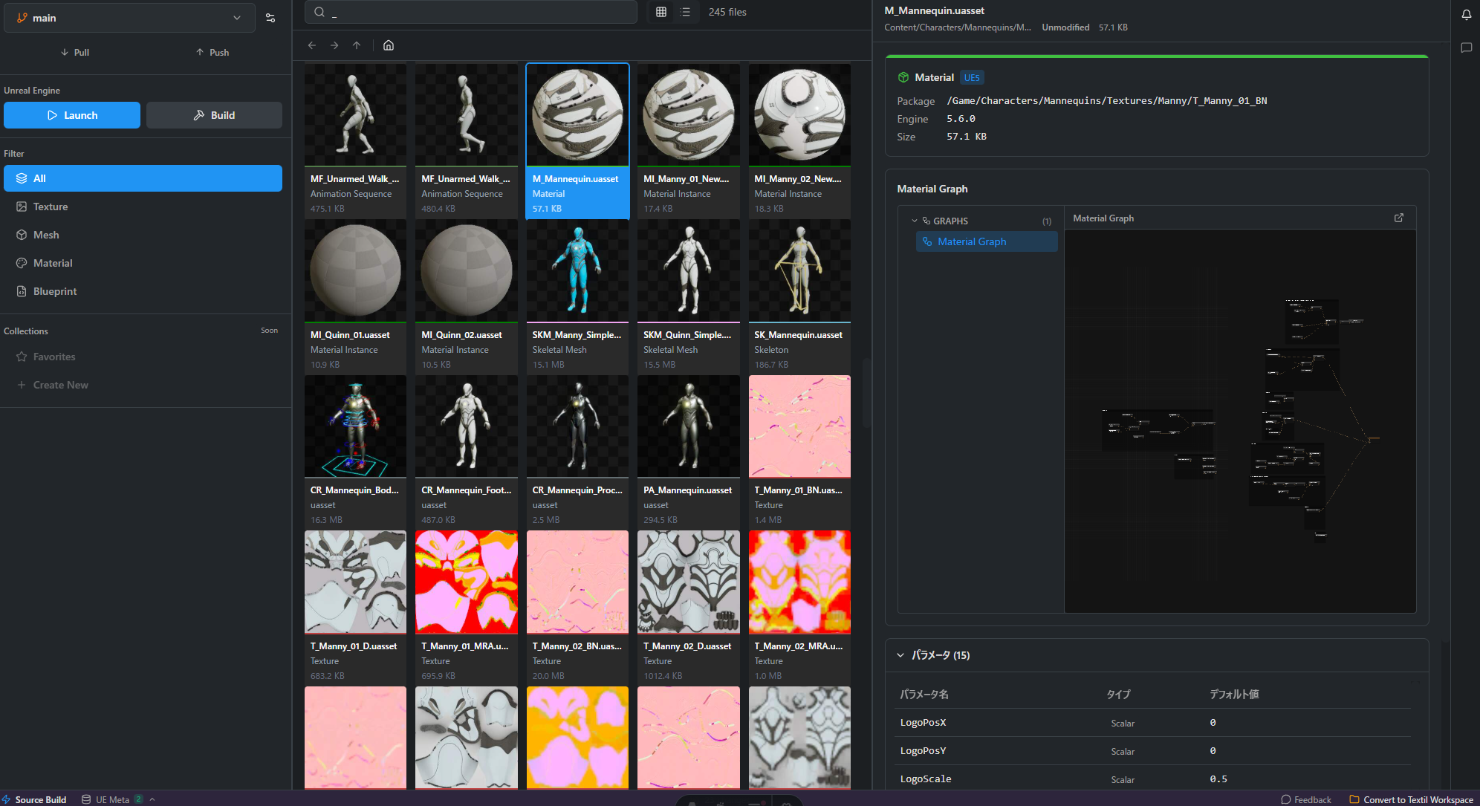Open comments panel icon
This screenshot has height=806, width=1480.
coord(1466,48)
